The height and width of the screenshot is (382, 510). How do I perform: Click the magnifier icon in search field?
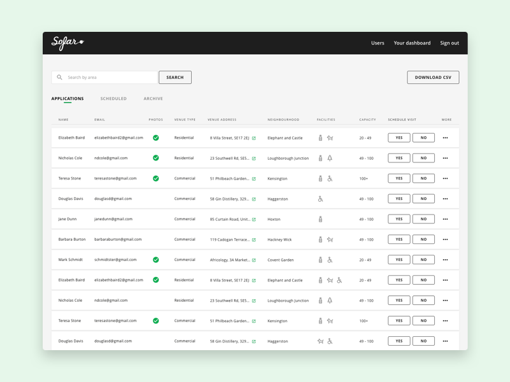tap(59, 77)
